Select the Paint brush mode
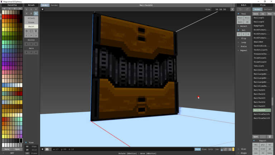Image resolution: width=275 pixels, height=155 pixels. [x=31, y=27]
